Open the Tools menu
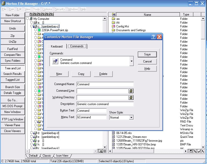The image size is (207, 164). [36, 9]
